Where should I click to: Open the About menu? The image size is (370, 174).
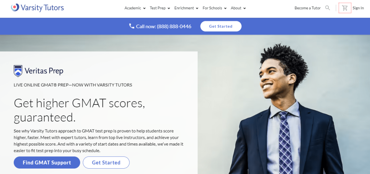(238, 8)
